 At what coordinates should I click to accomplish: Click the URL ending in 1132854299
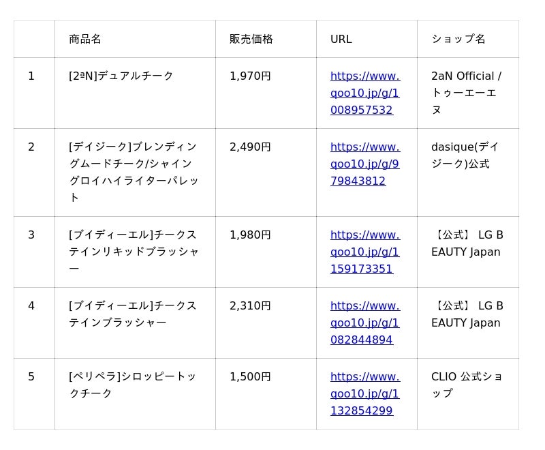pos(364,393)
